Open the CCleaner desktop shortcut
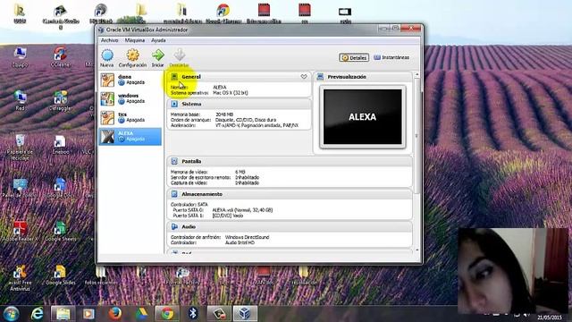Viewport: 572px width, 322px height. pos(61,57)
